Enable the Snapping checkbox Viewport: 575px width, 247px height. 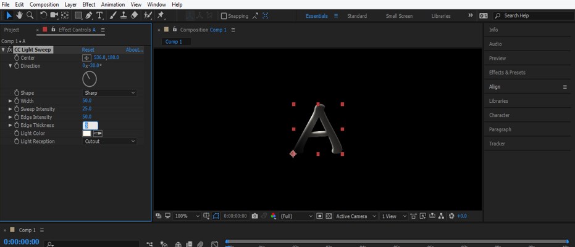coord(224,16)
